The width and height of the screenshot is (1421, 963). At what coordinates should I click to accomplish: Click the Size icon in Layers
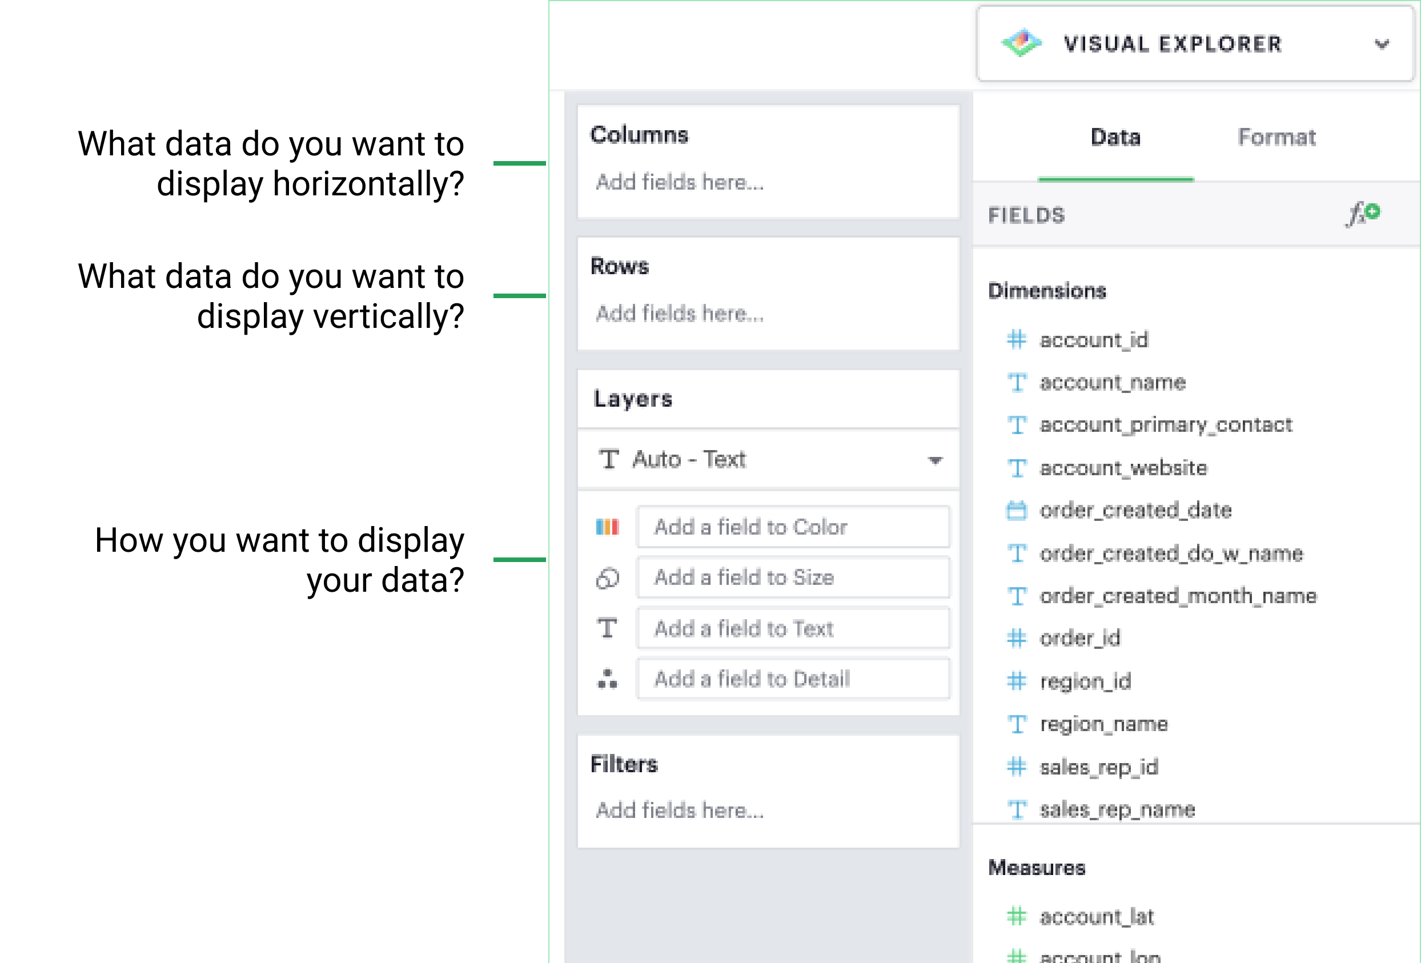coord(607,578)
